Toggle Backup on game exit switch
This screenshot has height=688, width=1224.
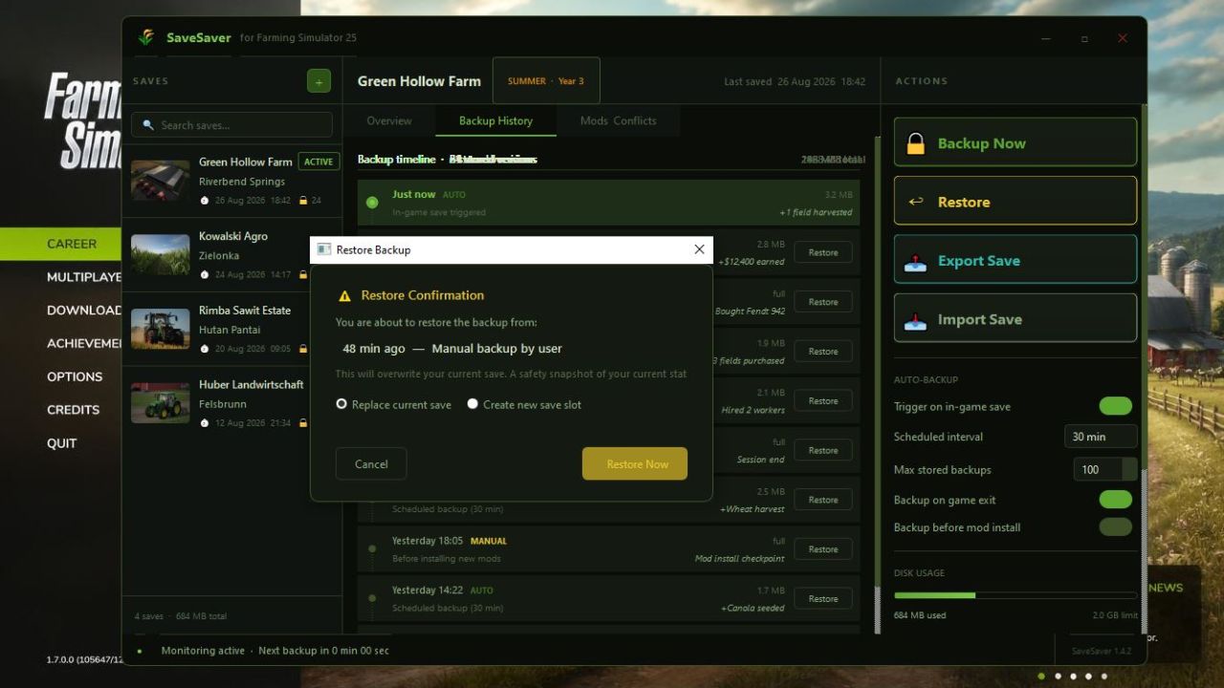(1115, 500)
